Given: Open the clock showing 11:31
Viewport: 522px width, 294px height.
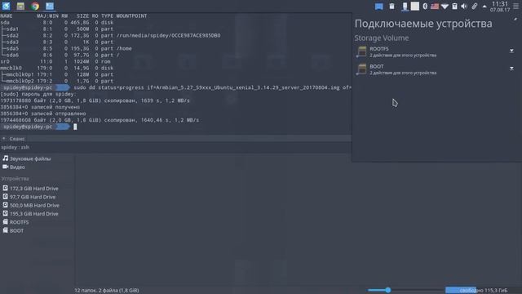Looking at the screenshot, I should (500, 7).
